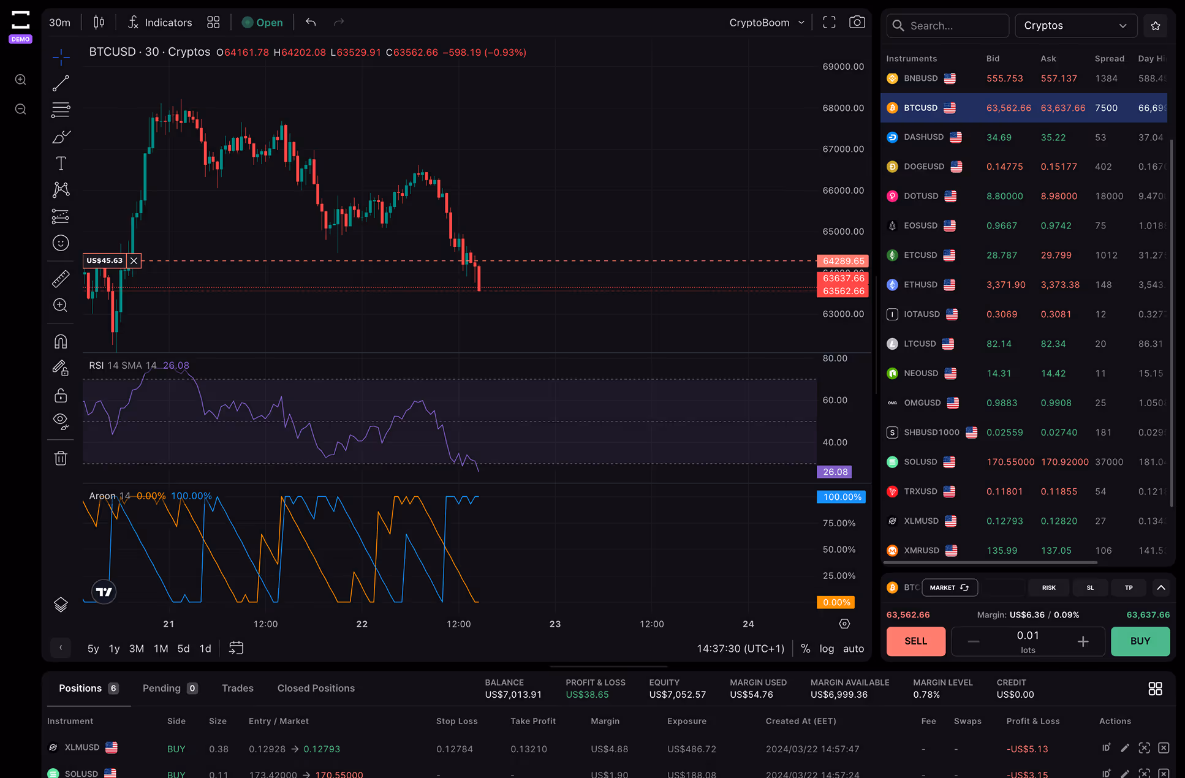Switch to the Positions tab
The image size is (1185, 778).
point(89,688)
